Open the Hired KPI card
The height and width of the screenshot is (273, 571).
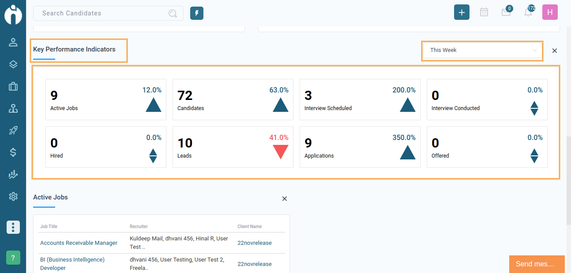pyautogui.click(x=106, y=147)
